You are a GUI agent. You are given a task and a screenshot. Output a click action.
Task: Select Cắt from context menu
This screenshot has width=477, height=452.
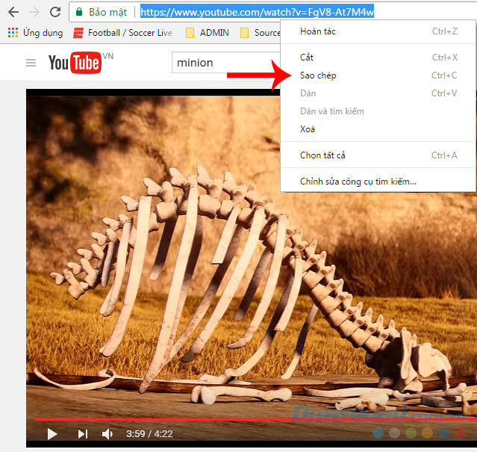point(307,58)
